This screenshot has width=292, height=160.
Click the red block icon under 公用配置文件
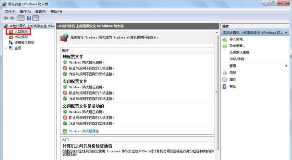point(65,117)
